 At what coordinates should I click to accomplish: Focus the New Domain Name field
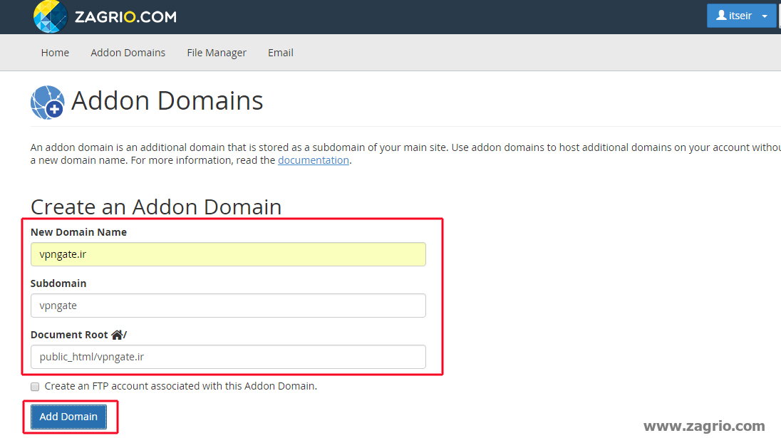228,254
